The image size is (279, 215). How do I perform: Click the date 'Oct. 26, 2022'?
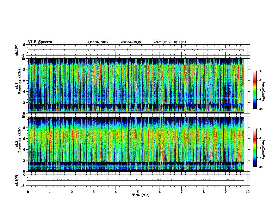(98, 42)
